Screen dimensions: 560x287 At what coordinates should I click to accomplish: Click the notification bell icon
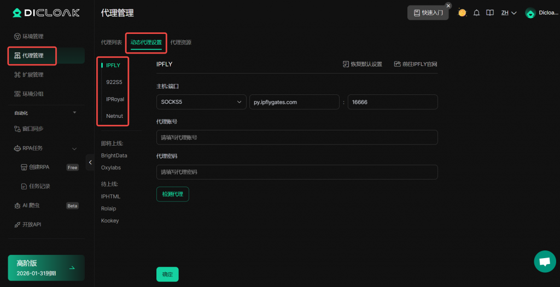pos(476,13)
